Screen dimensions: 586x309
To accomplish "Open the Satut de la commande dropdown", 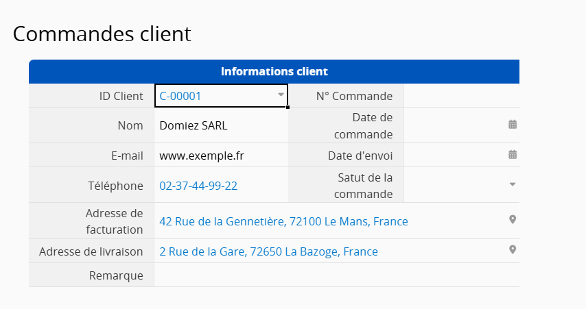I will click(512, 184).
